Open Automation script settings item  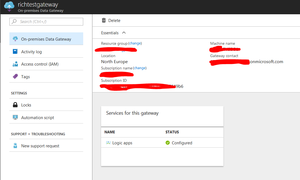point(46,117)
